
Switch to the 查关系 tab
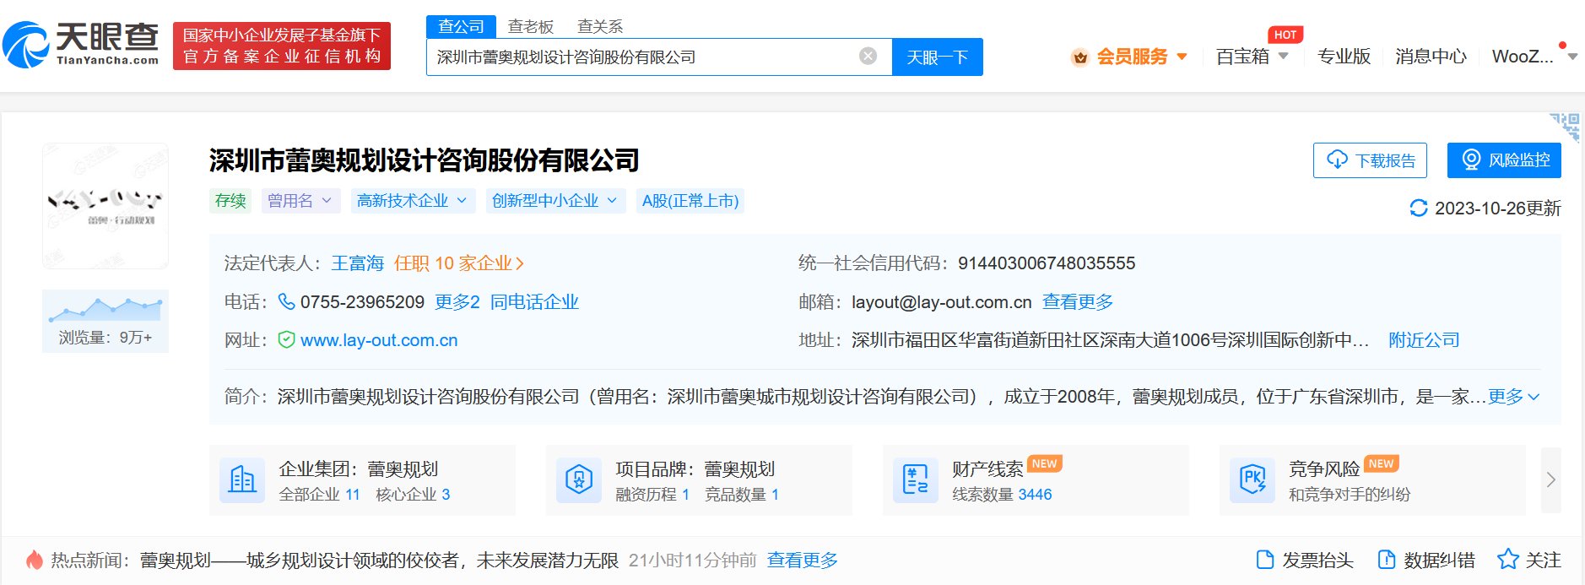[599, 26]
